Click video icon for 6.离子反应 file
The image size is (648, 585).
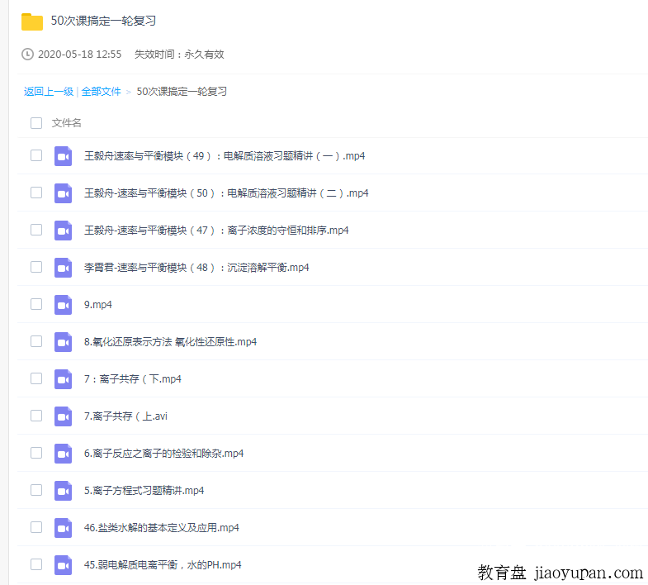[63, 454]
